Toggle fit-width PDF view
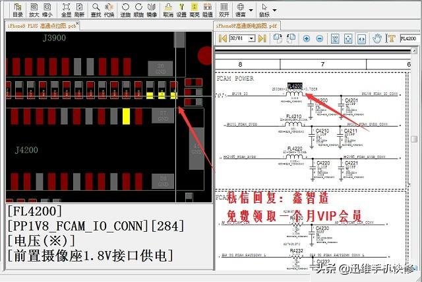Viewport: 422px width, 282px height. pyautogui.click(x=361, y=39)
